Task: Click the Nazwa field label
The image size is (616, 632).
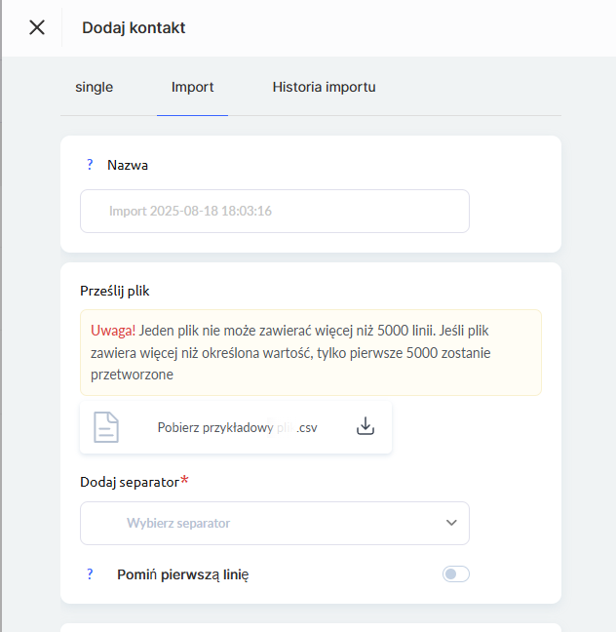Action: (x=128, y=165)
